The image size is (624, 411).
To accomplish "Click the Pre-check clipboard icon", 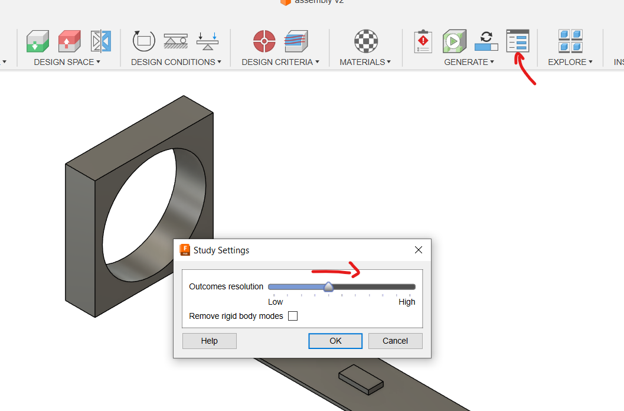I will pos(423,41).
